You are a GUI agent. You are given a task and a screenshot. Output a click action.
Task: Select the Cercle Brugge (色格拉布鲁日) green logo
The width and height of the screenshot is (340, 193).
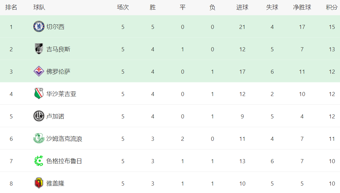point(39,161)
